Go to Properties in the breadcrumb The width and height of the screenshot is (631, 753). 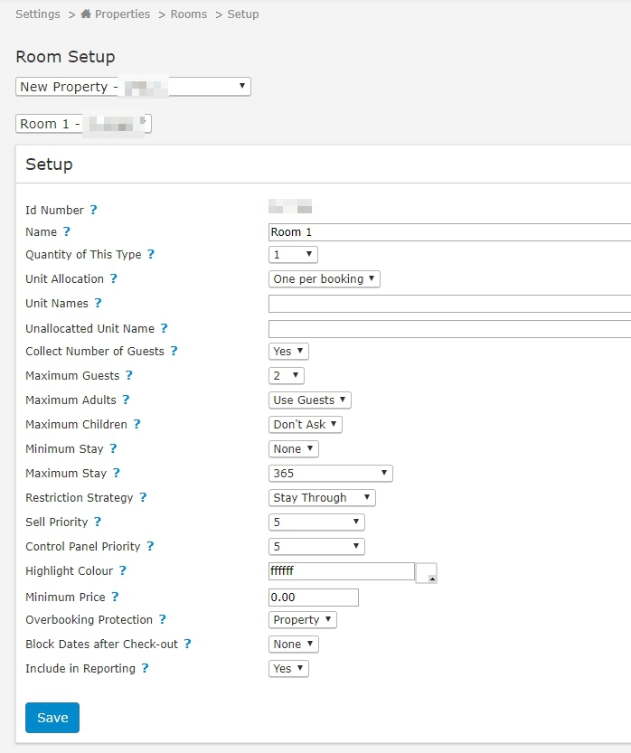[122, 14]
